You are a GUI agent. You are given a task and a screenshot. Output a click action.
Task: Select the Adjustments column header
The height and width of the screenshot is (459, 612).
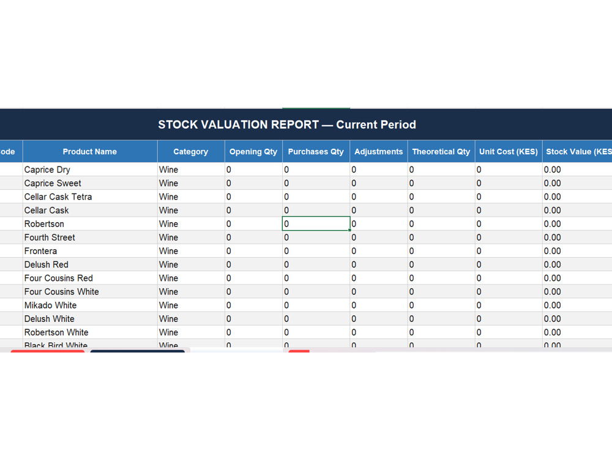point(379,151)
